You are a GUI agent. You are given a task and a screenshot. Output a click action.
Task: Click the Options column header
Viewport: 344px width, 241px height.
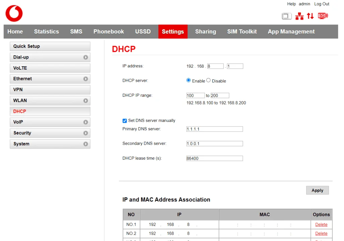[x=321, y=215]
